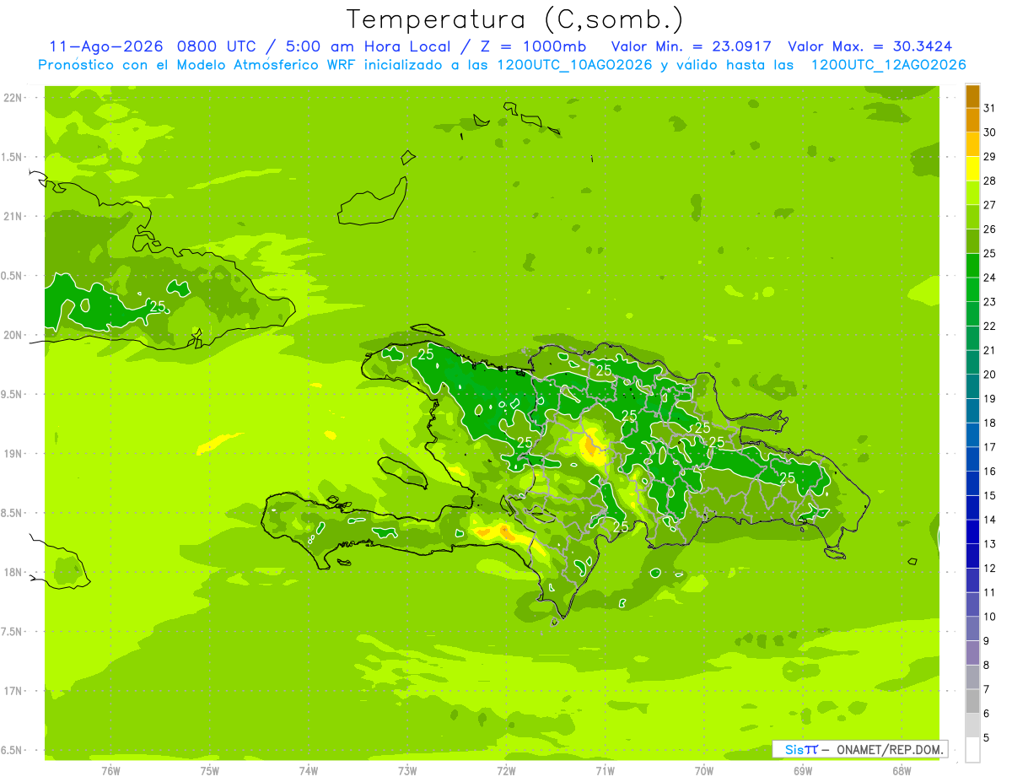Click the '25' contour label over eastern Cuba
Image resolution: width=1012 pixels, height=782 pixels.
[158, 306]
